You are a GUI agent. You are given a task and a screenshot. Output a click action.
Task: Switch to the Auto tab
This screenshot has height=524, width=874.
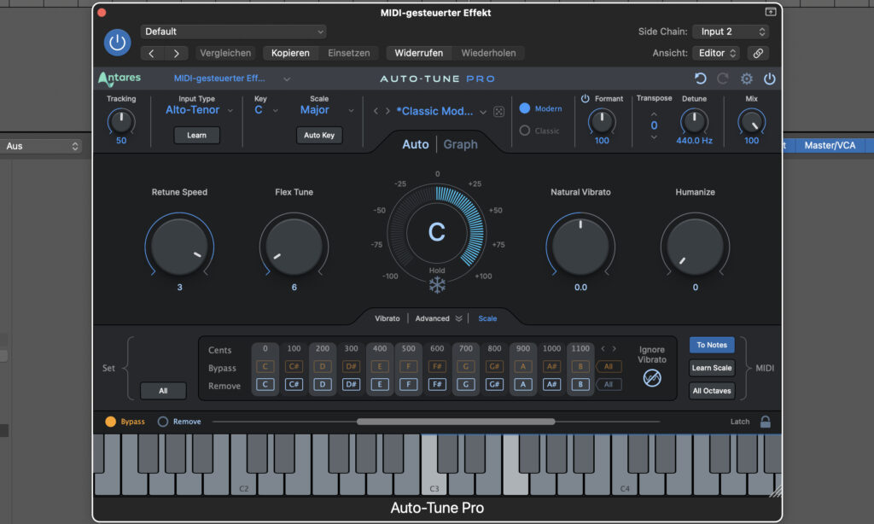[x=416, y=144]
